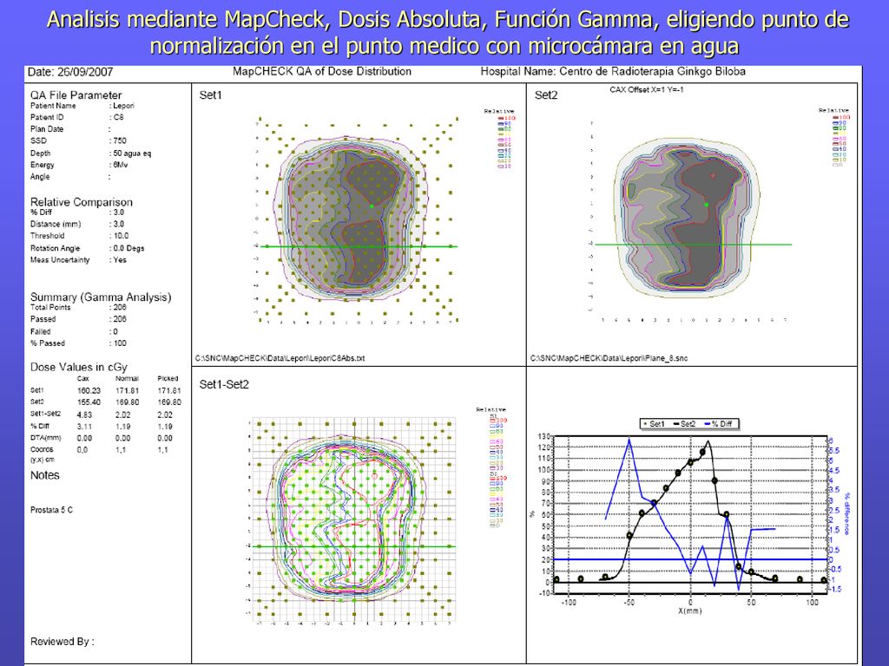Click the 'Notes' heading
Image resolution: width=889 pixels, height=666 pixels.
[x=45, y=475]
